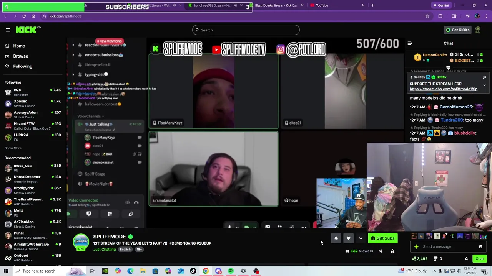Screen dimensions: 492x276
Task: Expand the pinned message chevron
Action: click(x=484, y=85)
